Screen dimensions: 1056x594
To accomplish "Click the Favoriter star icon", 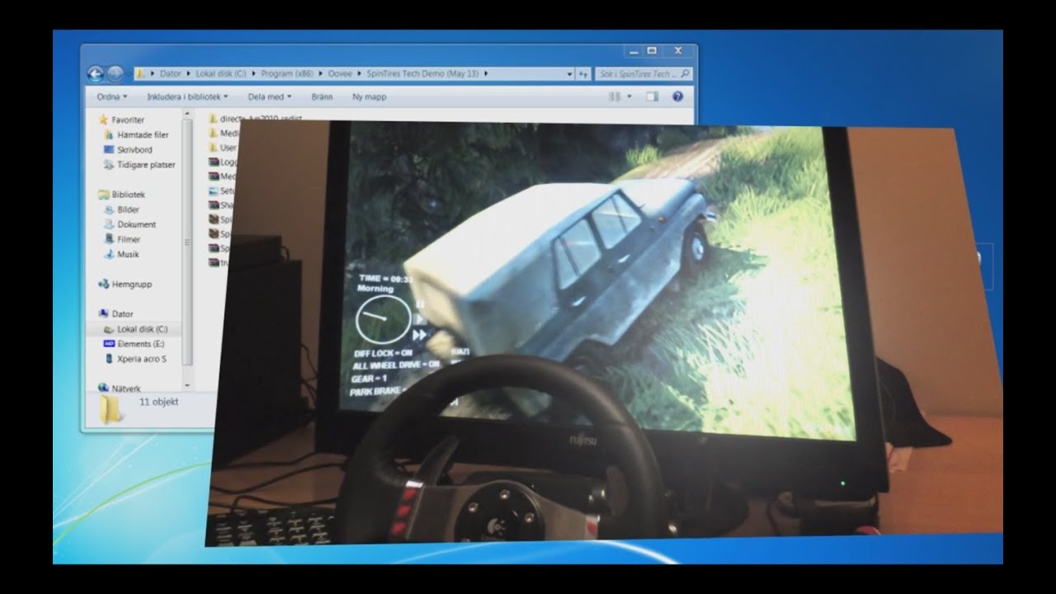I will [104, 120].
